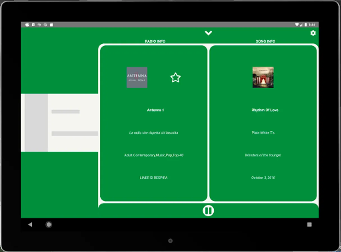341x252 pixels.
Task: Click artist name Plain White T's
Action: pyautogui.click(x=263, y=133)
